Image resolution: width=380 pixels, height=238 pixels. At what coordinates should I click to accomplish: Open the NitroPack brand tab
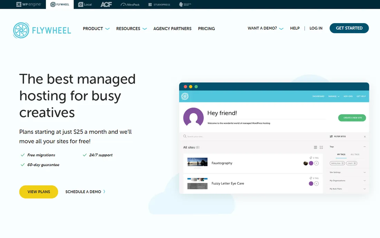[x=130, y=4]
